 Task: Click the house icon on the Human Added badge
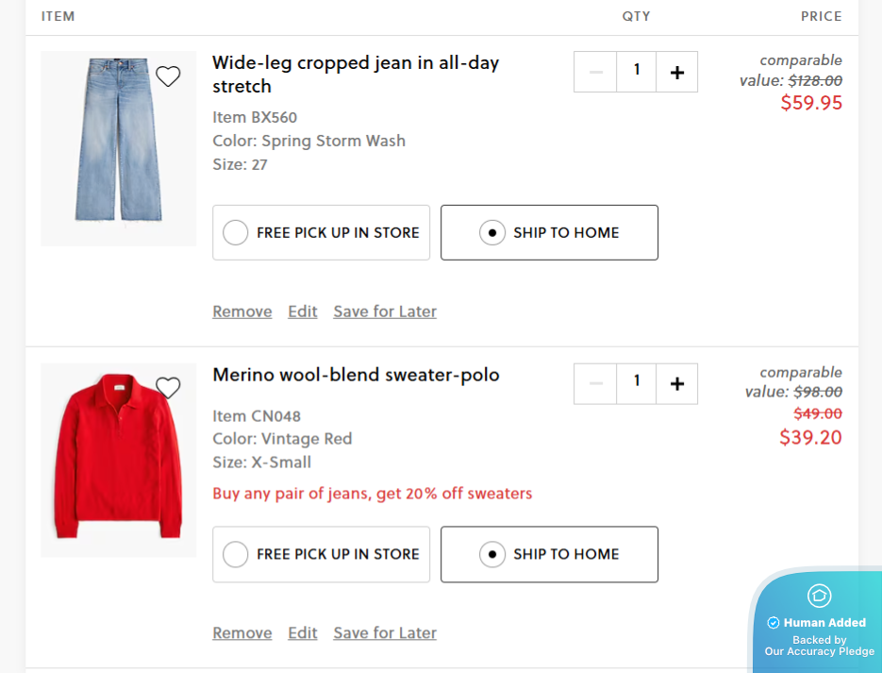coord(817,596)
